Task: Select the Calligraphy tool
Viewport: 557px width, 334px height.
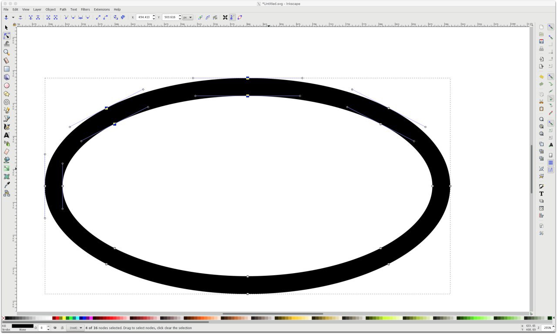Action: 7,127
